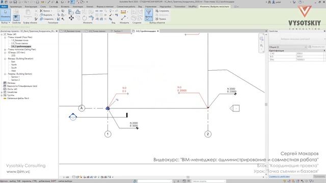Click the project base point triangle marker

(107, 108)
